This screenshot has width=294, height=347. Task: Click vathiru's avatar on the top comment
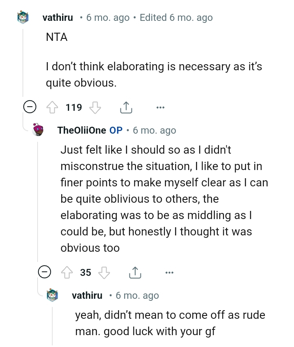pyautogui.click(x=22, y=17)
